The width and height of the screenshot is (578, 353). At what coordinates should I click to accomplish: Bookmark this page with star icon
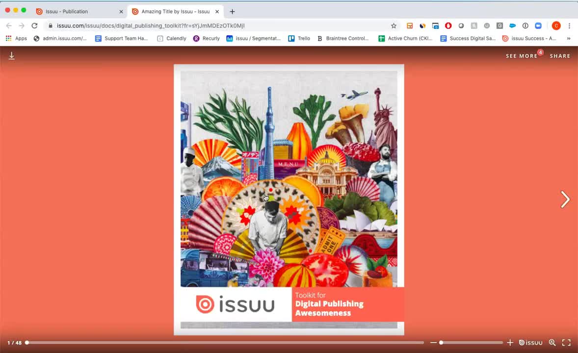tap(394, 26)
